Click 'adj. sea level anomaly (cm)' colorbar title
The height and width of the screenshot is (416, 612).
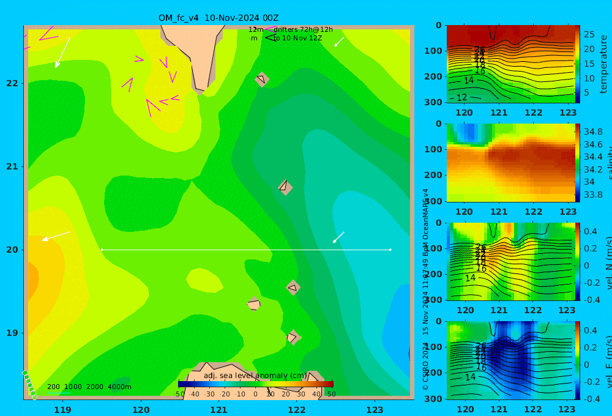pos(255,376)
